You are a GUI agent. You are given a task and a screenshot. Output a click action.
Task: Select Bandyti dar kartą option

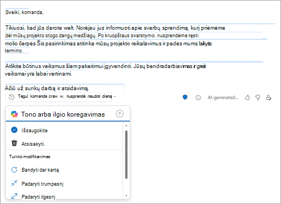64,170
